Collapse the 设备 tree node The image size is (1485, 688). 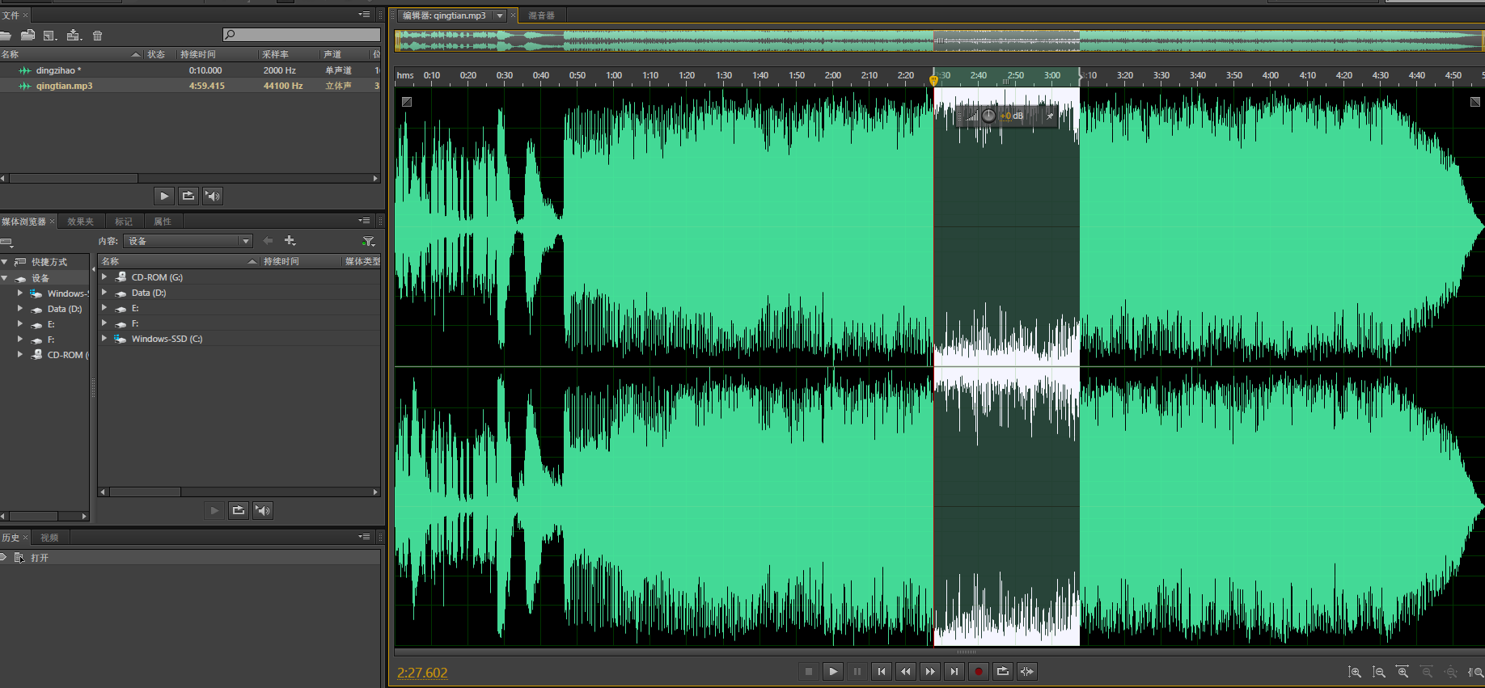5,278
